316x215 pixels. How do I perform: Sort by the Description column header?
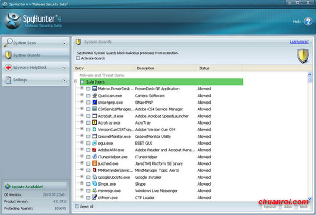click(x=166, y=68)
